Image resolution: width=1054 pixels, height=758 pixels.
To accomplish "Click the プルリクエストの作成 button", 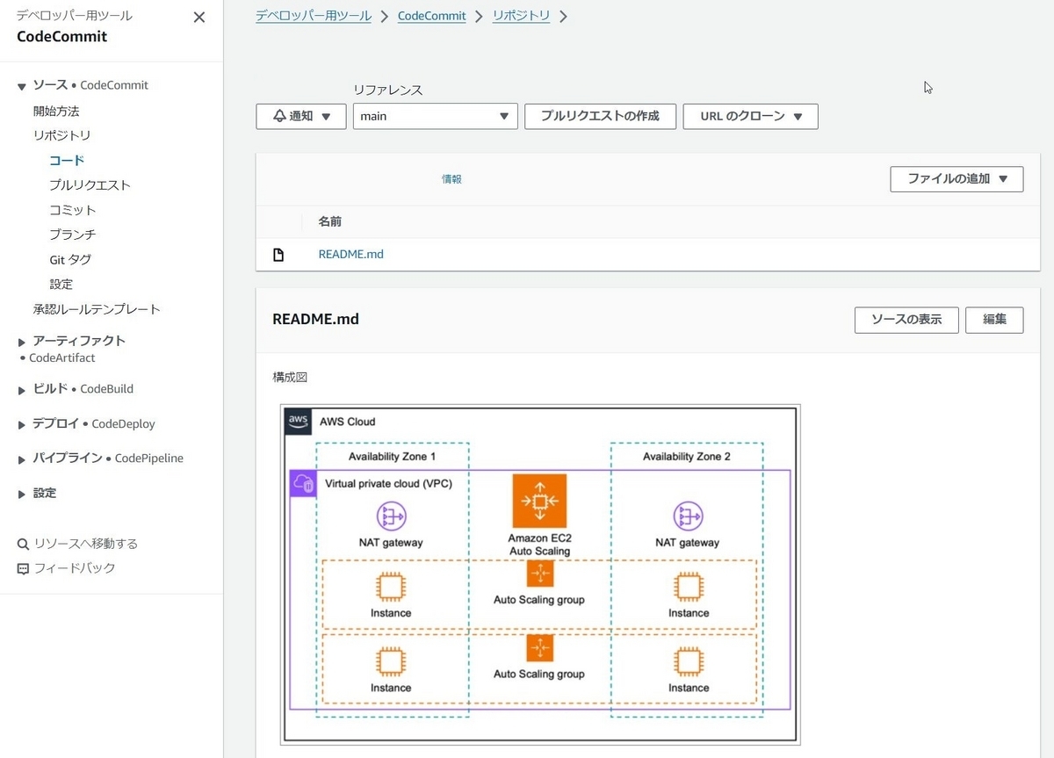I will coord(600,116).
